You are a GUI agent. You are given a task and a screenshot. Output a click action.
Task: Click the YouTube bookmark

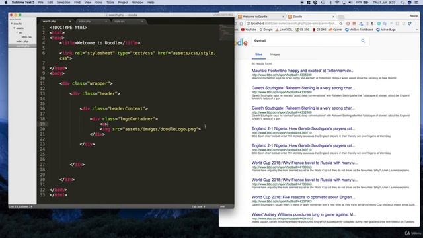(249, 30)
